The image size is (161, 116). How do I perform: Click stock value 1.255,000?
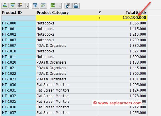click(x=138, y=113)
